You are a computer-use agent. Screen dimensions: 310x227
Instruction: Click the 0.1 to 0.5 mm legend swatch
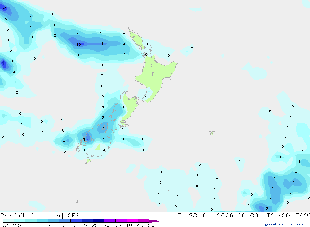click(x=8, y=221)
